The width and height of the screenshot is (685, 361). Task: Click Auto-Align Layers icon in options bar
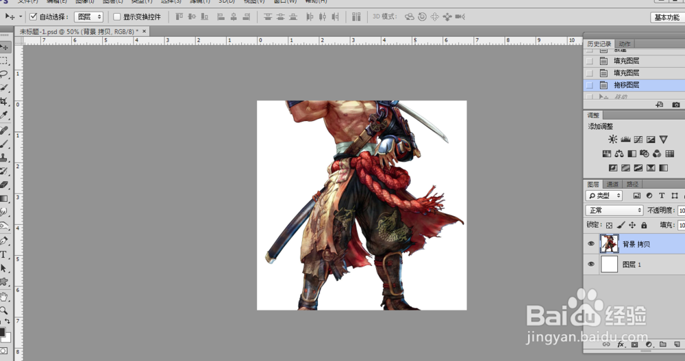[x=356, y=16]
